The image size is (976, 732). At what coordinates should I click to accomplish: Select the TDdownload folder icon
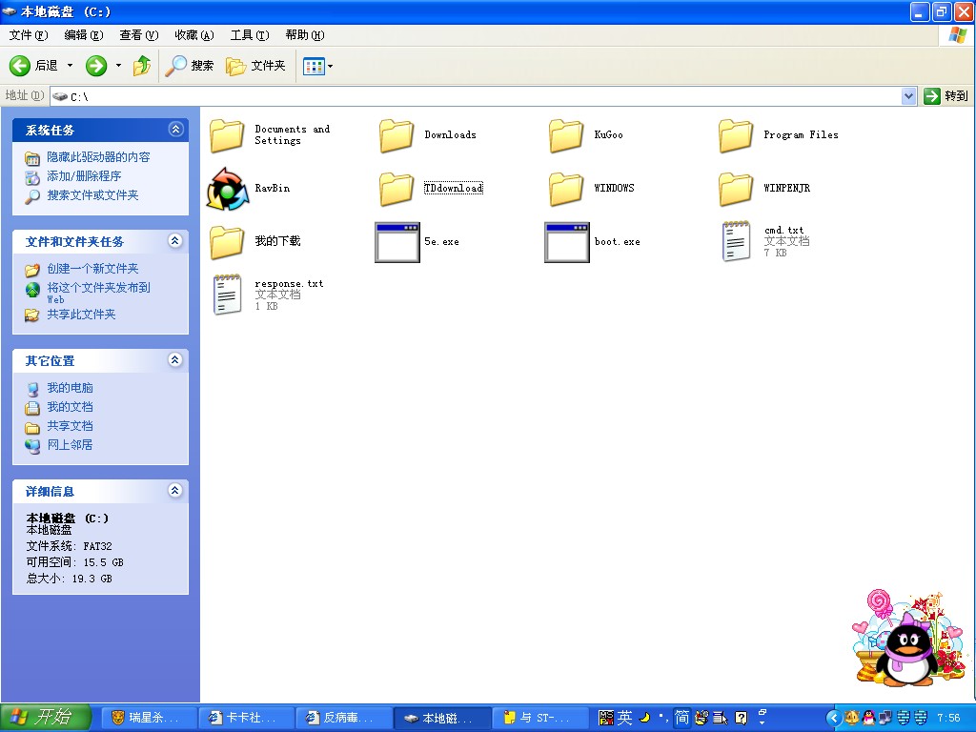tap(396, 189)
